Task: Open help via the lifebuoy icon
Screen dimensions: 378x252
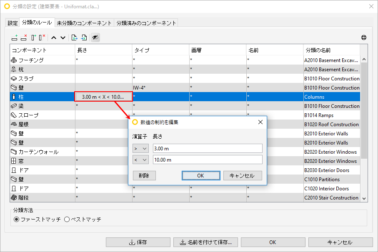Action: point(364,37)
